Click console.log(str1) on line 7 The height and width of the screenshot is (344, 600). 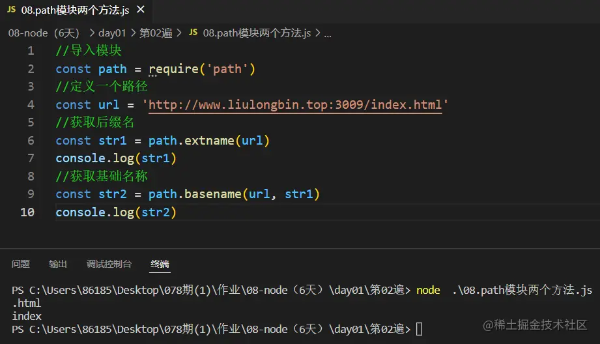pyautogui.click(x=116, y=158)
